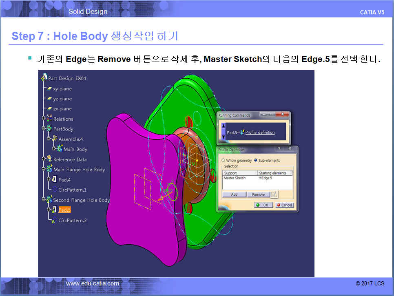The width and height of the screenshot is (394, 296).
Task: Select CircPattern.2 in the tree
Action: [x=72, y=220]
